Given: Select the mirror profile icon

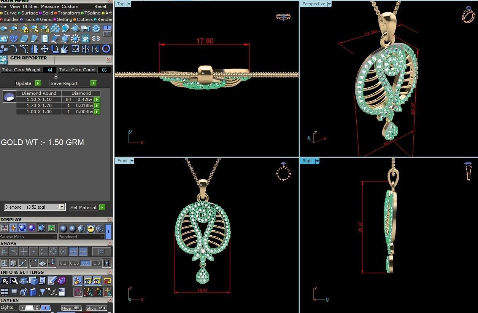Looking at the screenshot, I should [34, 49].
